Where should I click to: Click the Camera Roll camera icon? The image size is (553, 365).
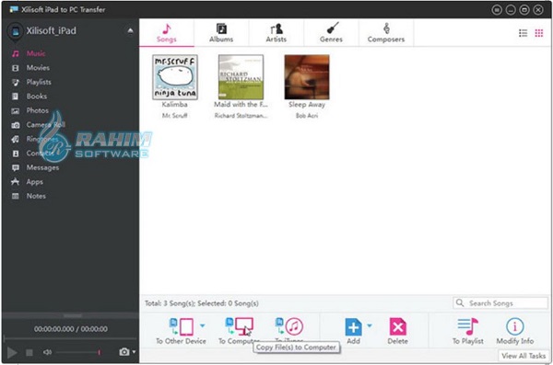(16, 125)
